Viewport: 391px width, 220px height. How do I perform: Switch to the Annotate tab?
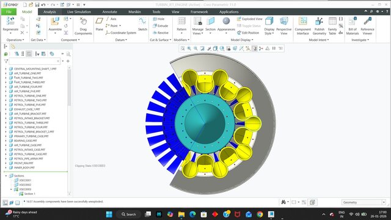click(110, 12)
